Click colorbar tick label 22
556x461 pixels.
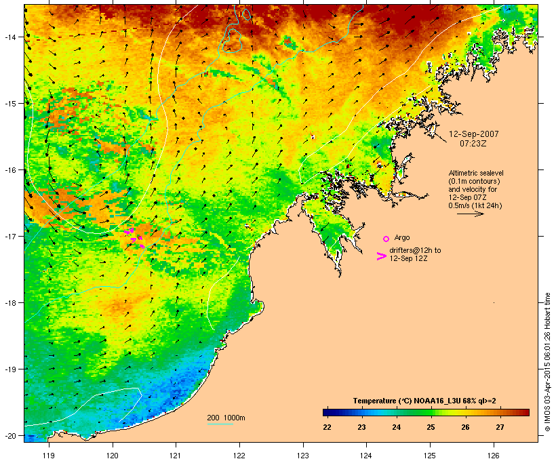327,427
